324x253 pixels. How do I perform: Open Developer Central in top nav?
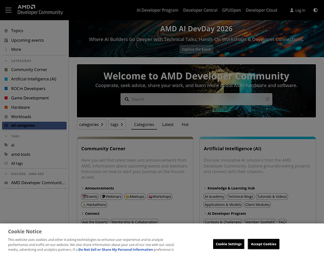click(200, 10)
